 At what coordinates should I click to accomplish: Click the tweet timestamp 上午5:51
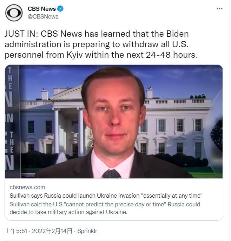click(16, 231)
